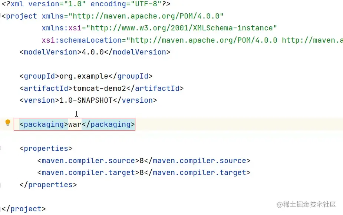This screenshot has width=343, height=215.
Task: Click the opening <properties> tag
Action: click(46, 149)
